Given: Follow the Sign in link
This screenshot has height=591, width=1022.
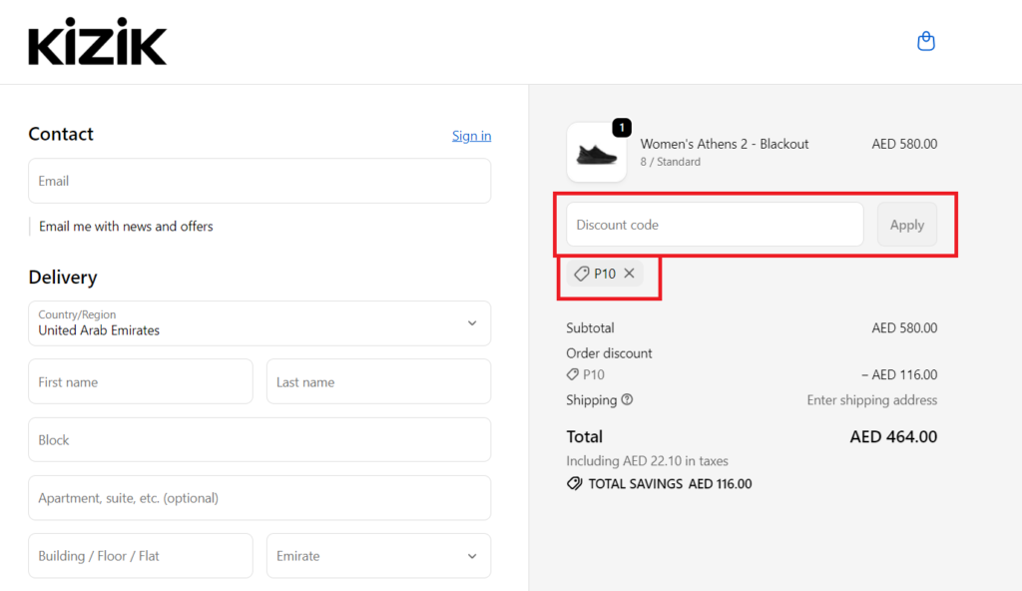Looking at the screenshot, I should click(472, 136).
